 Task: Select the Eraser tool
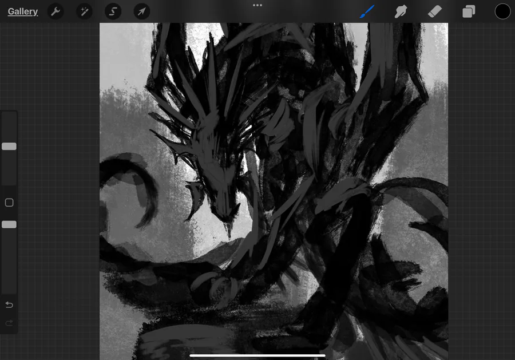[435, 11]
